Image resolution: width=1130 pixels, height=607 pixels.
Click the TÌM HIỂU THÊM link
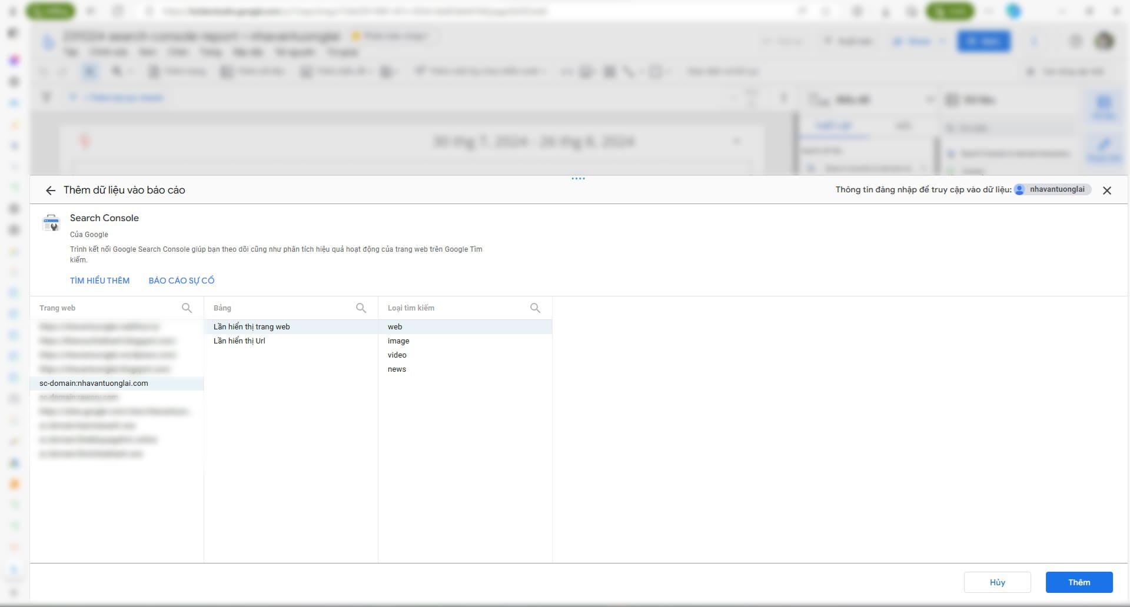[x=99, y=281]
